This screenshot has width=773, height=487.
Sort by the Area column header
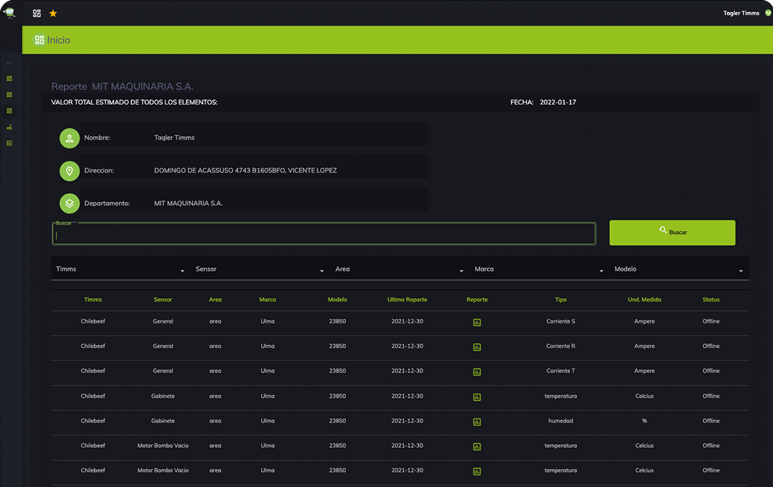click(x=215, y=300)
